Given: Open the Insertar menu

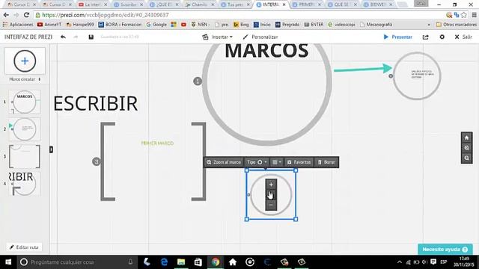Looking at the screenshot, I should point(218,37).
